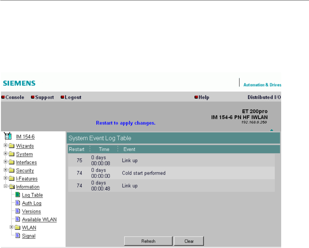Open the IM 154-6 root link

pyautogui.click(x=25, y=137)
